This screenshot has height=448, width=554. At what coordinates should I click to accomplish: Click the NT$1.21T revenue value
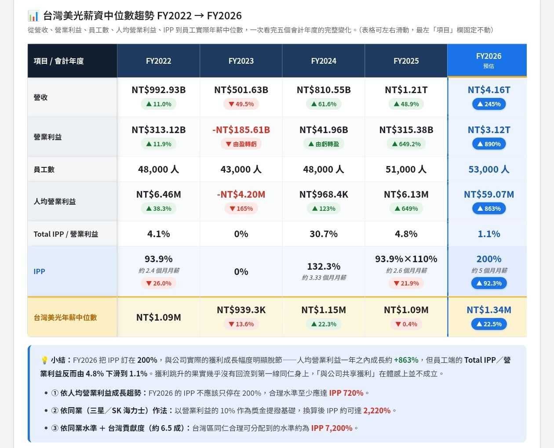pos(406,90)
